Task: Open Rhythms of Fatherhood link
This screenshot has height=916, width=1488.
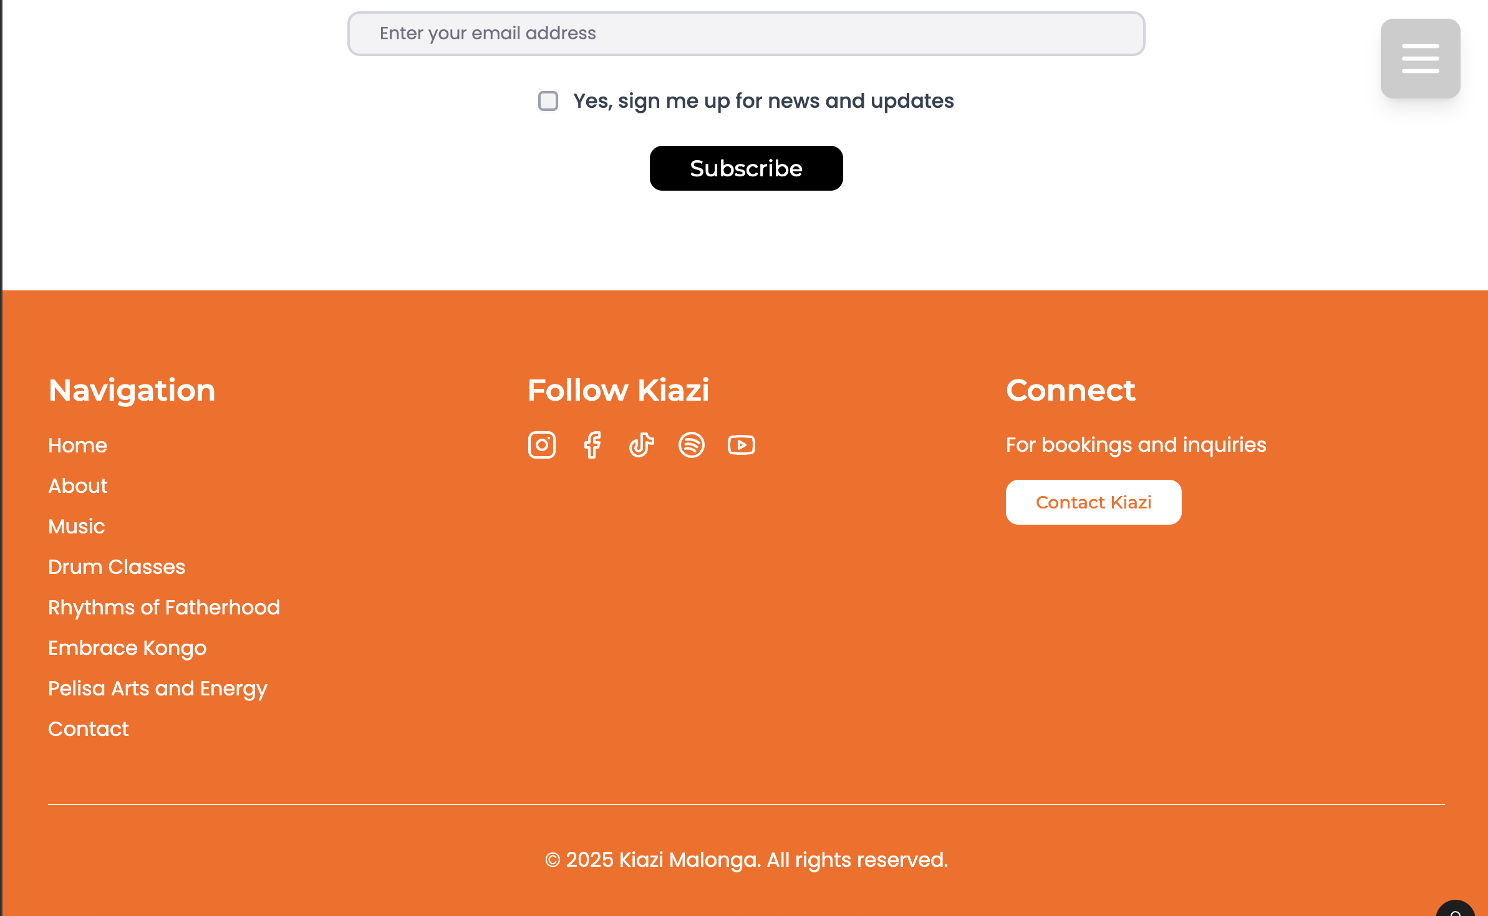Action: [x=164, y=608]
